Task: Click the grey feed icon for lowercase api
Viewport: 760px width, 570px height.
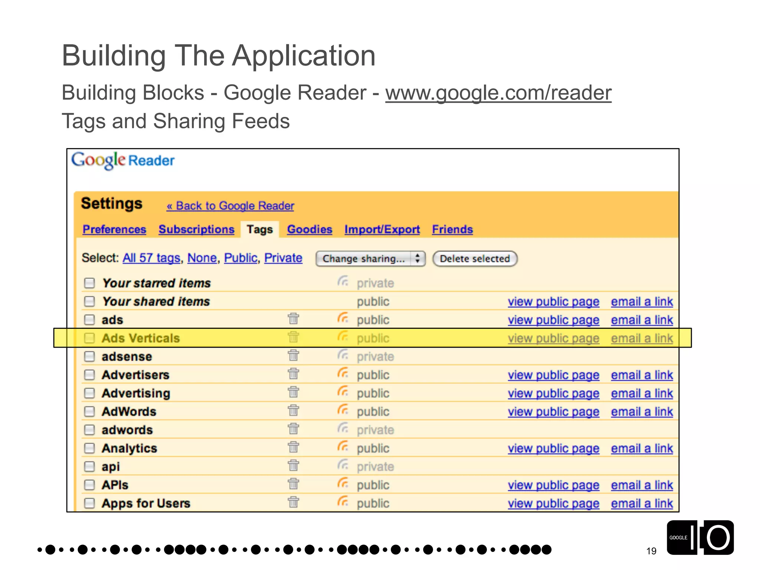Action: 343,465
